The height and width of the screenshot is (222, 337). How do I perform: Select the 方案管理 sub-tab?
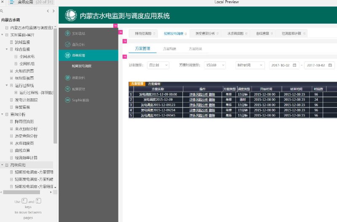click(x=142, y=49)
